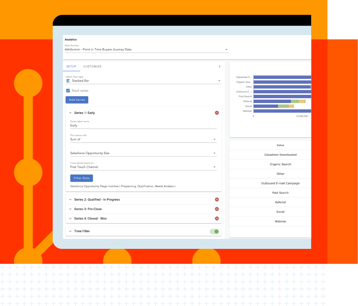Edit the Series label name field Early
358x306 pixels.
143,125
